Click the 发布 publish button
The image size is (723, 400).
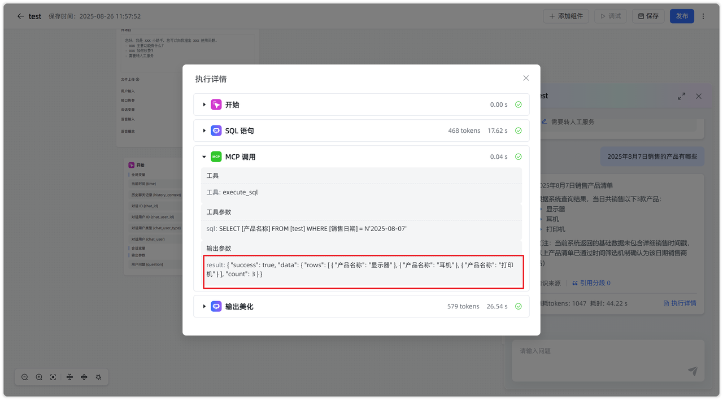tap(682, 16)
